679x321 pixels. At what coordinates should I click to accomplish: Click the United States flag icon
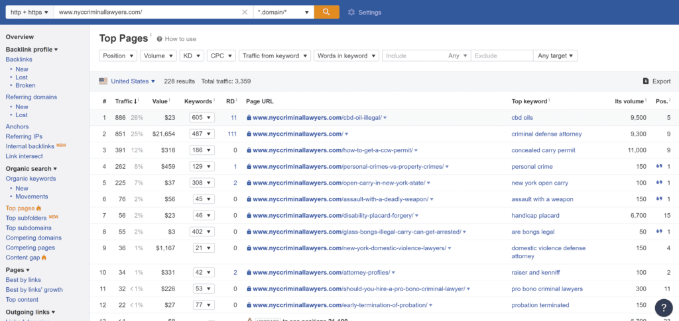103,81
